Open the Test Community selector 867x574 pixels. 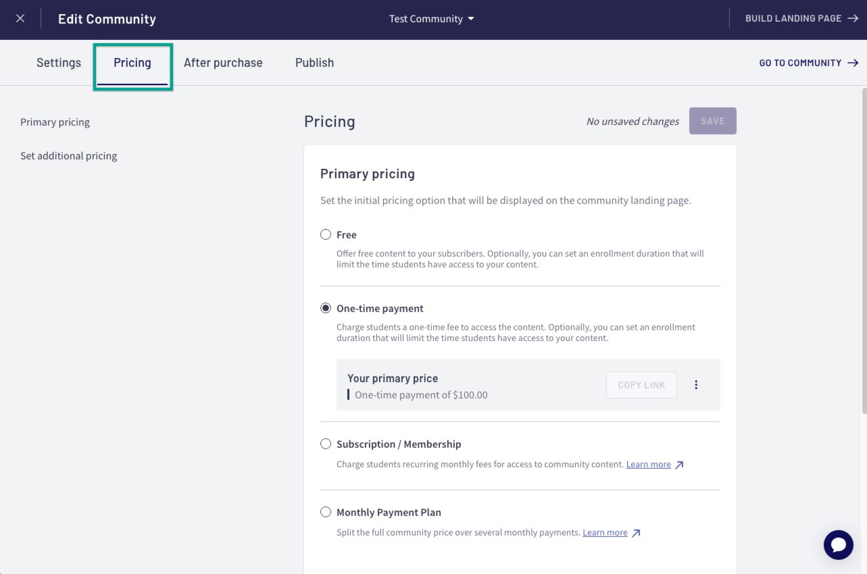pos(431,19)
